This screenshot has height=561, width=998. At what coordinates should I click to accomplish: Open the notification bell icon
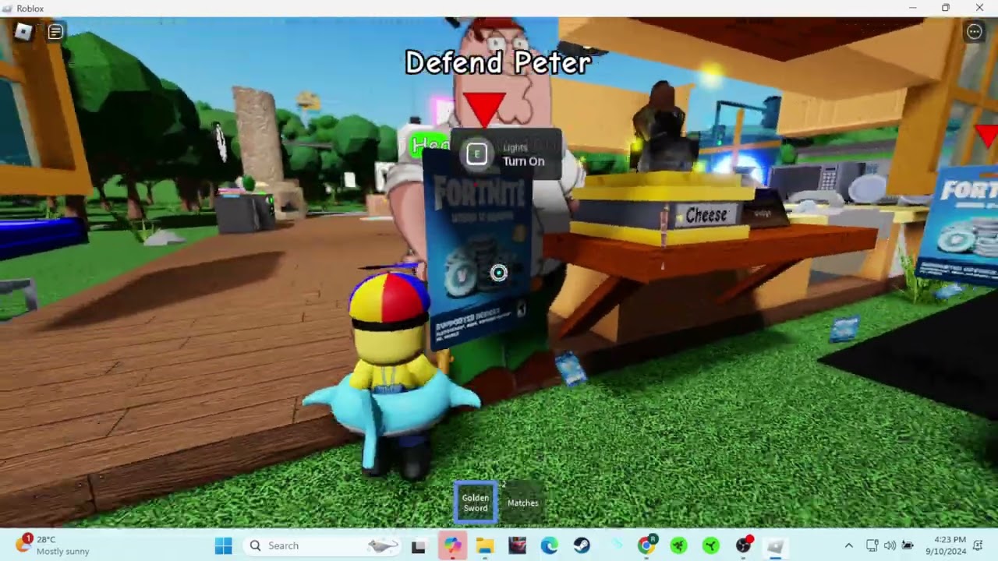(979, 545)
